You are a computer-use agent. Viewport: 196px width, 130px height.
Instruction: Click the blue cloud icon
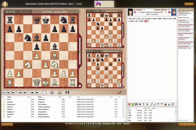click(169, 104)
